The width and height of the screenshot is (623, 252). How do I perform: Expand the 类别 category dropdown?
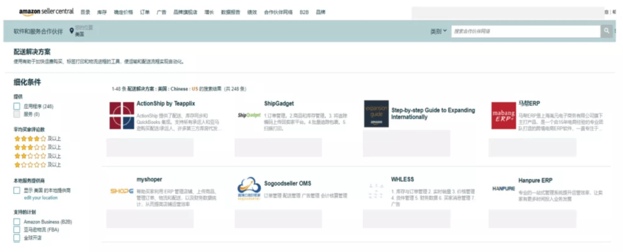point(438,31)
